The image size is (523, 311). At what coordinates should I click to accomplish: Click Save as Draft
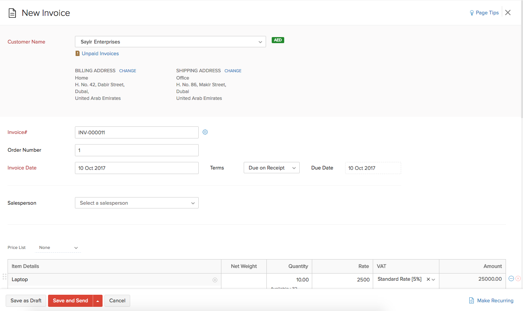pos(26,300)
